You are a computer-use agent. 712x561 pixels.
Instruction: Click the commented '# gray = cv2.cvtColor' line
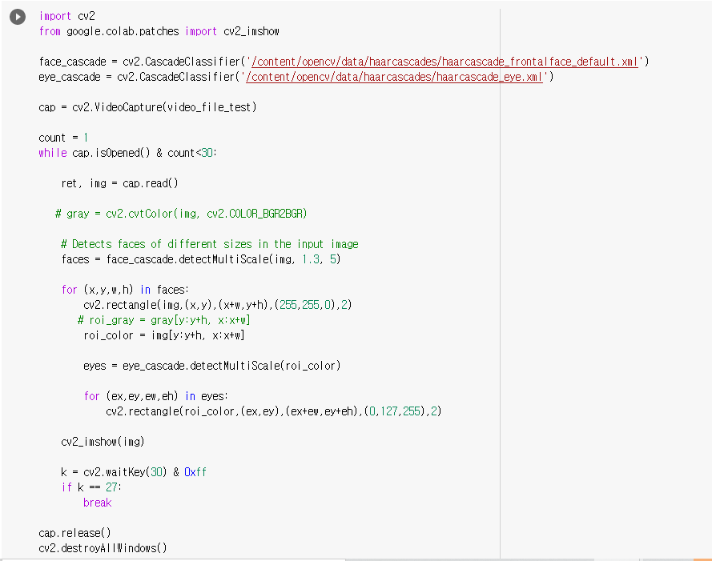point(181,214)
